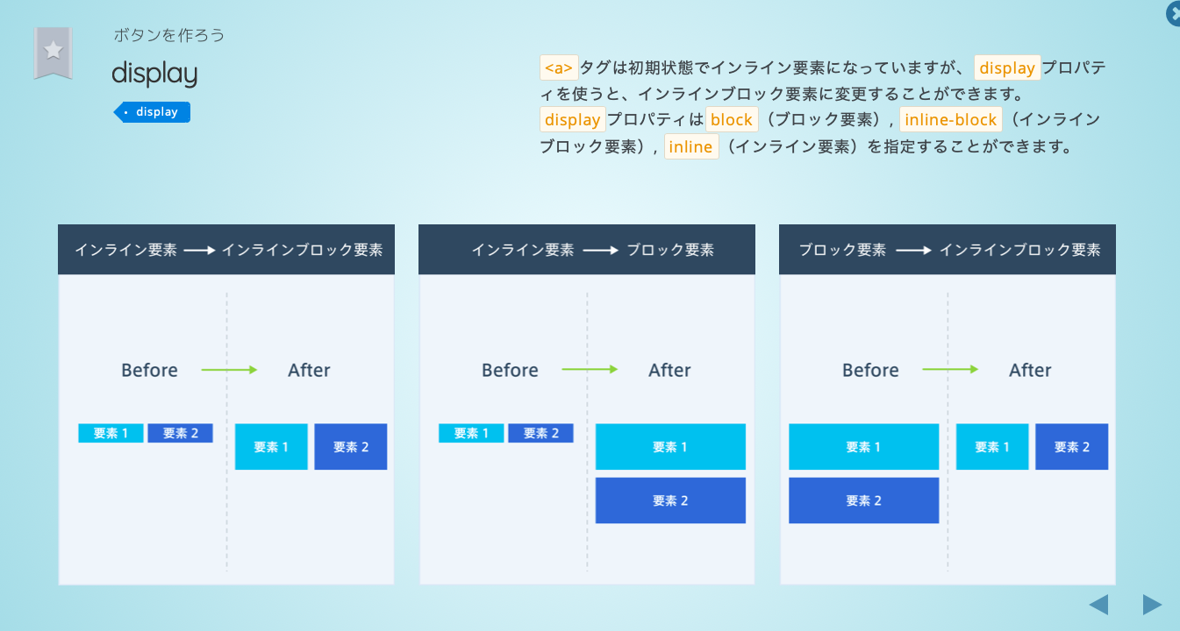Select the インライン要素 → インラインブロック要素 header
The image size is (1180, 631).
pyautogui.click(x=226, y=249)
